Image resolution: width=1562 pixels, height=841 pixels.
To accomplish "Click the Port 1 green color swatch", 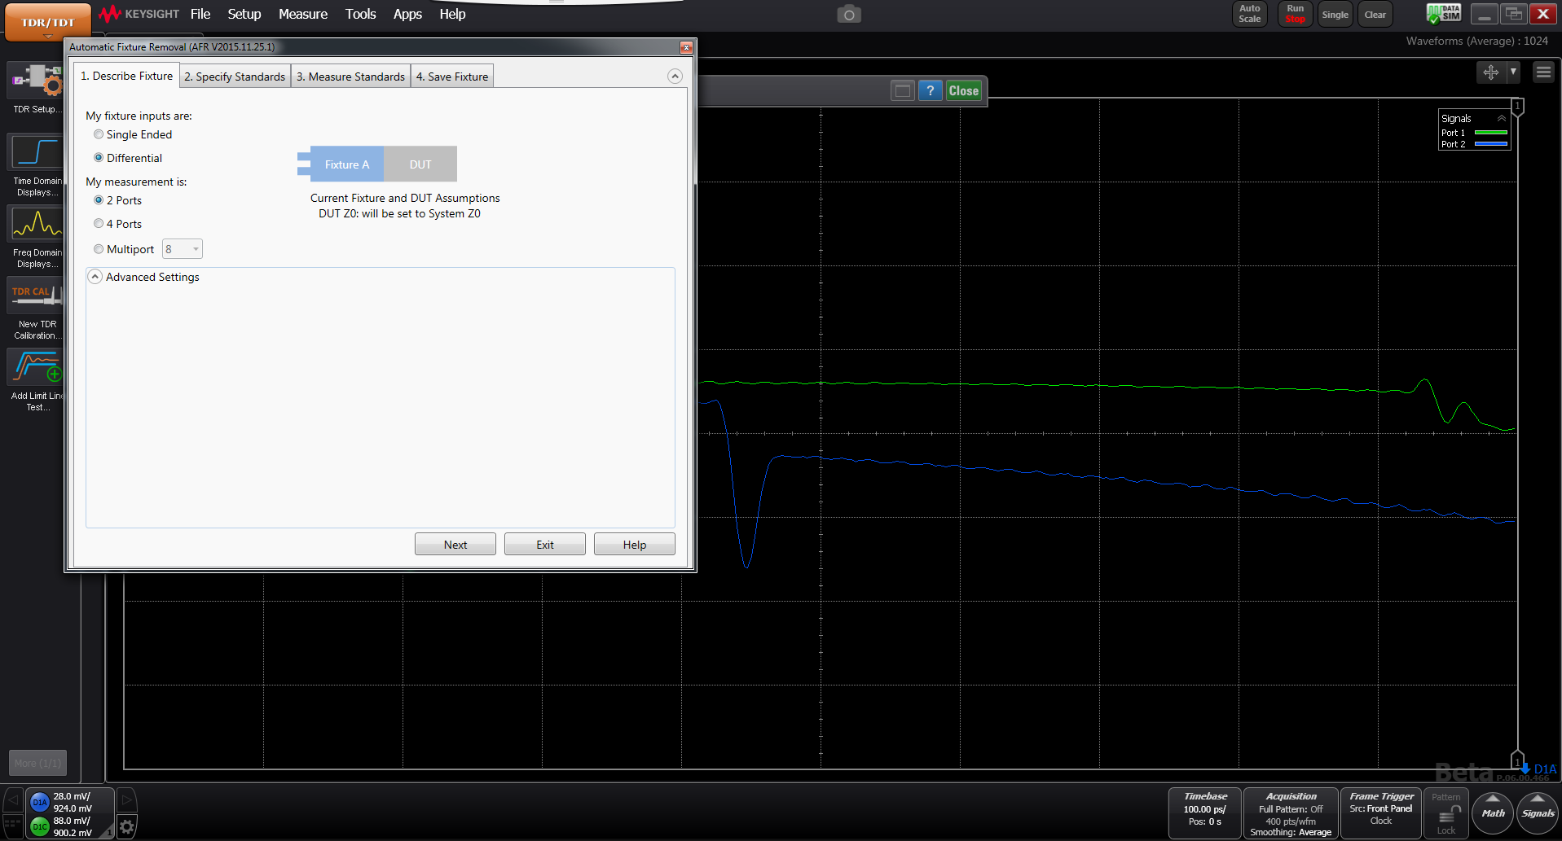I will (x=1490, y=133).
